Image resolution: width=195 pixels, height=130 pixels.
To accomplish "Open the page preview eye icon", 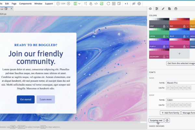I will 114,4.
